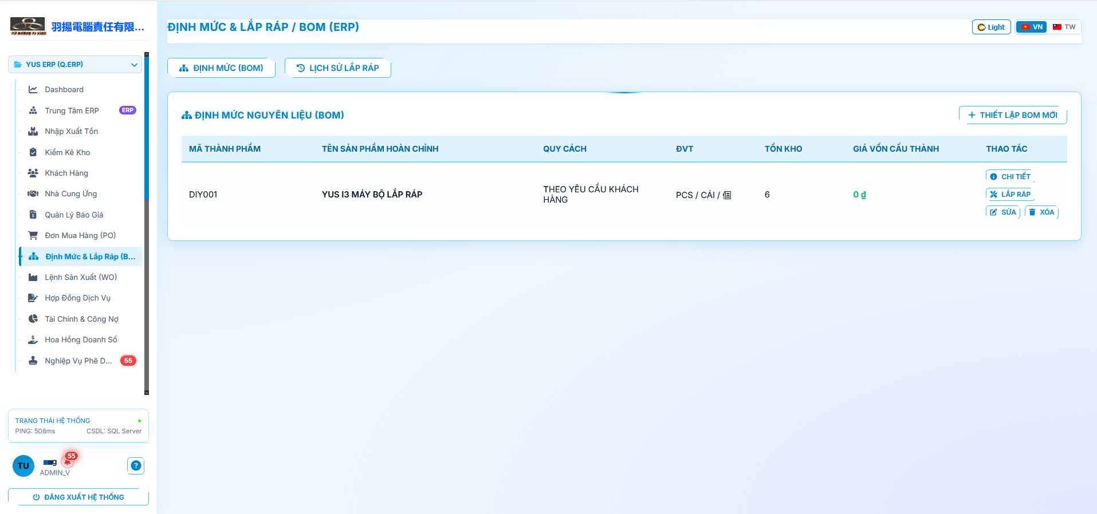Click the TU user avatar
The width and height of the screenshot is (1097, 514).
coord(23,466)
